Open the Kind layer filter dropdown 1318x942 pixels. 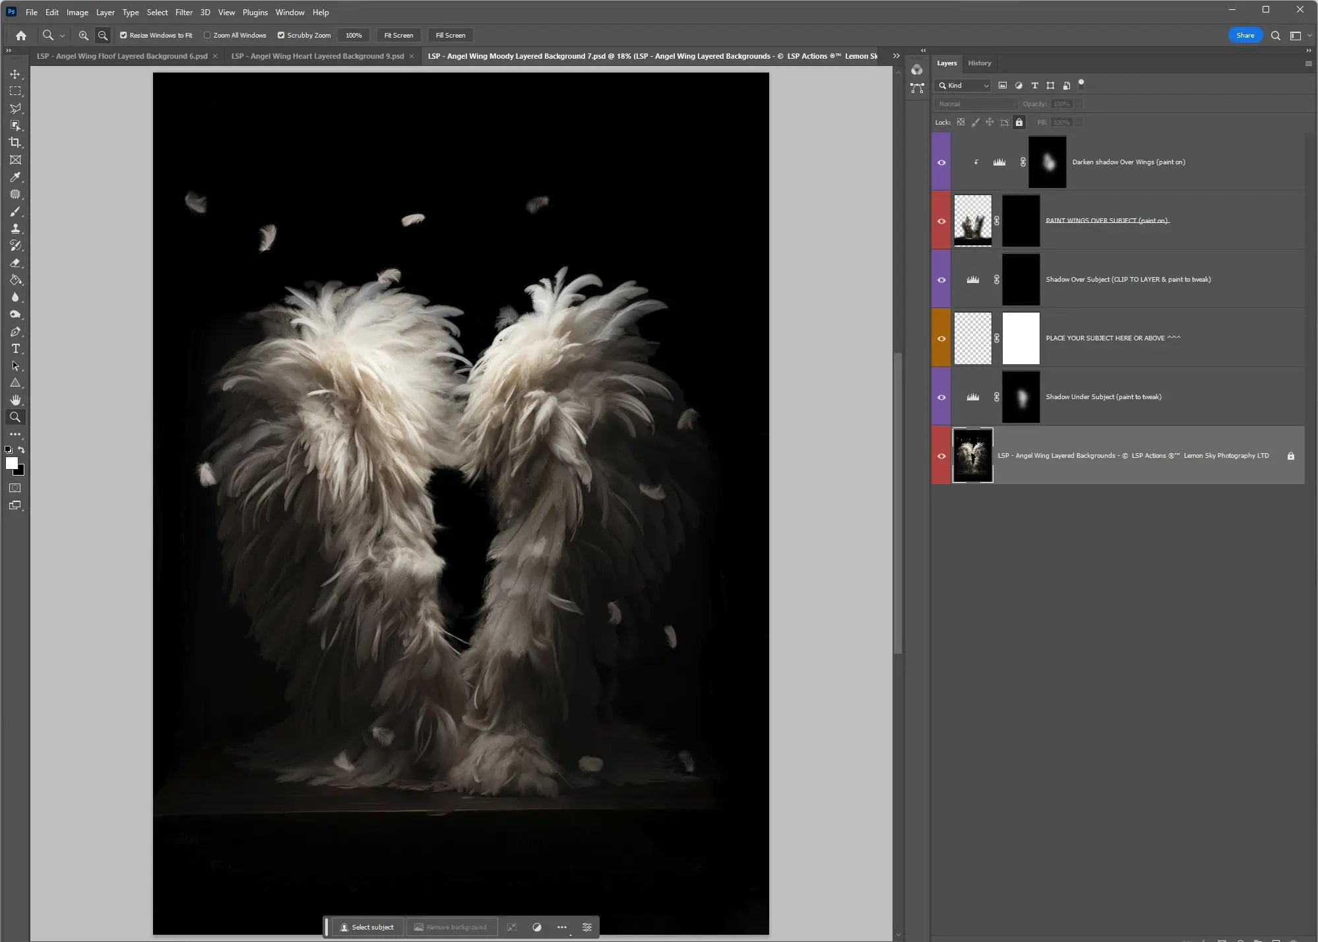pos(986,85)
